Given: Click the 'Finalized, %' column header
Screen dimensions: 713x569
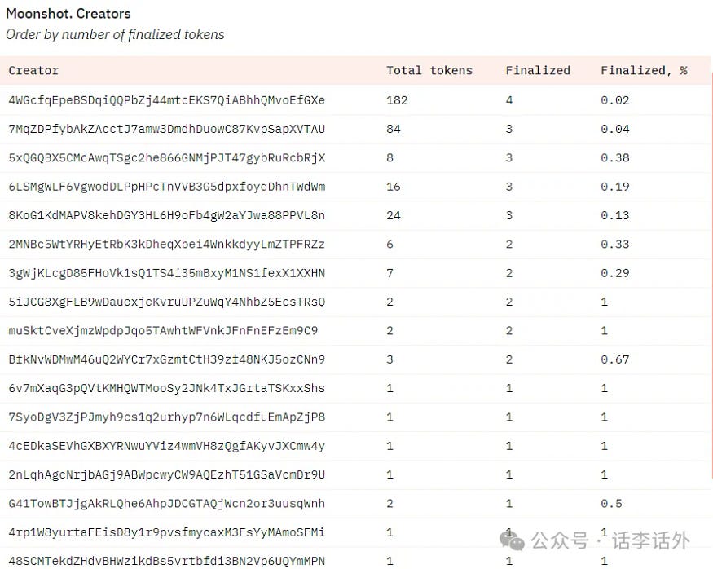Looking at the screenshot, I should point(644,71).
